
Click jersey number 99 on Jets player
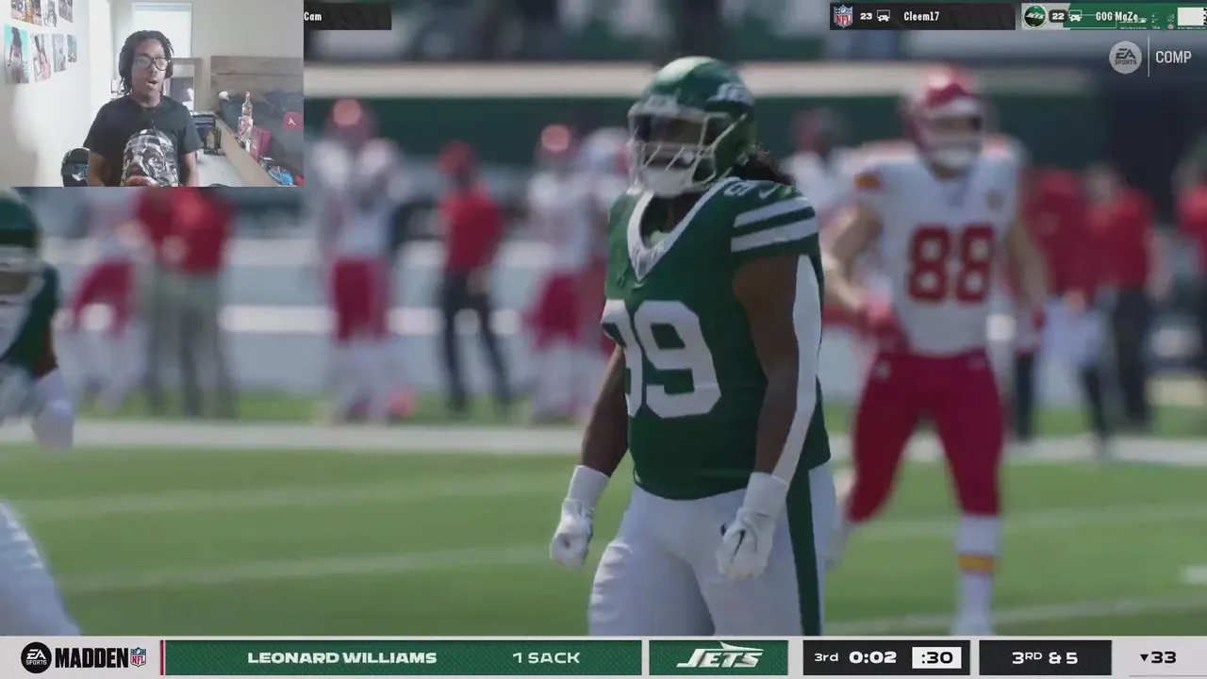660,358
